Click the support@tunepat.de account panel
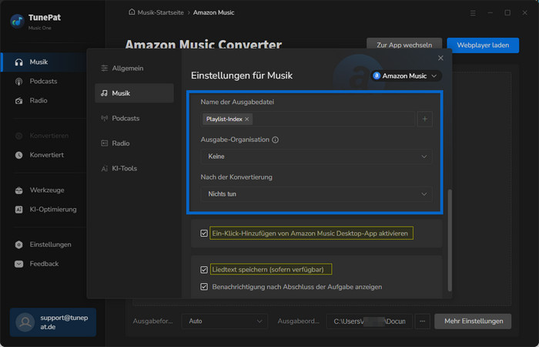Screen dimensions: 539x347 53,322
